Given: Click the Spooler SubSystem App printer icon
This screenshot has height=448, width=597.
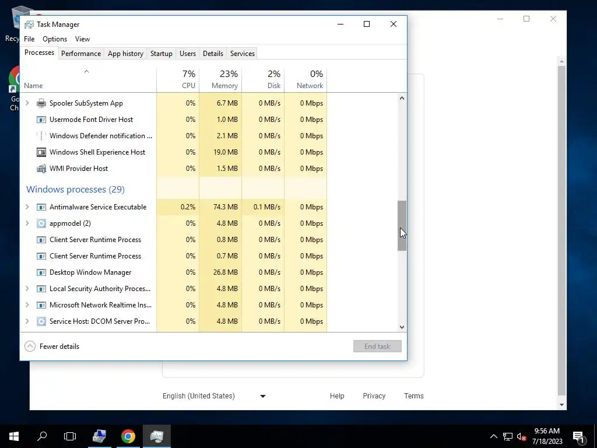Looking at the screenshot, I should (x=41, y=103).
